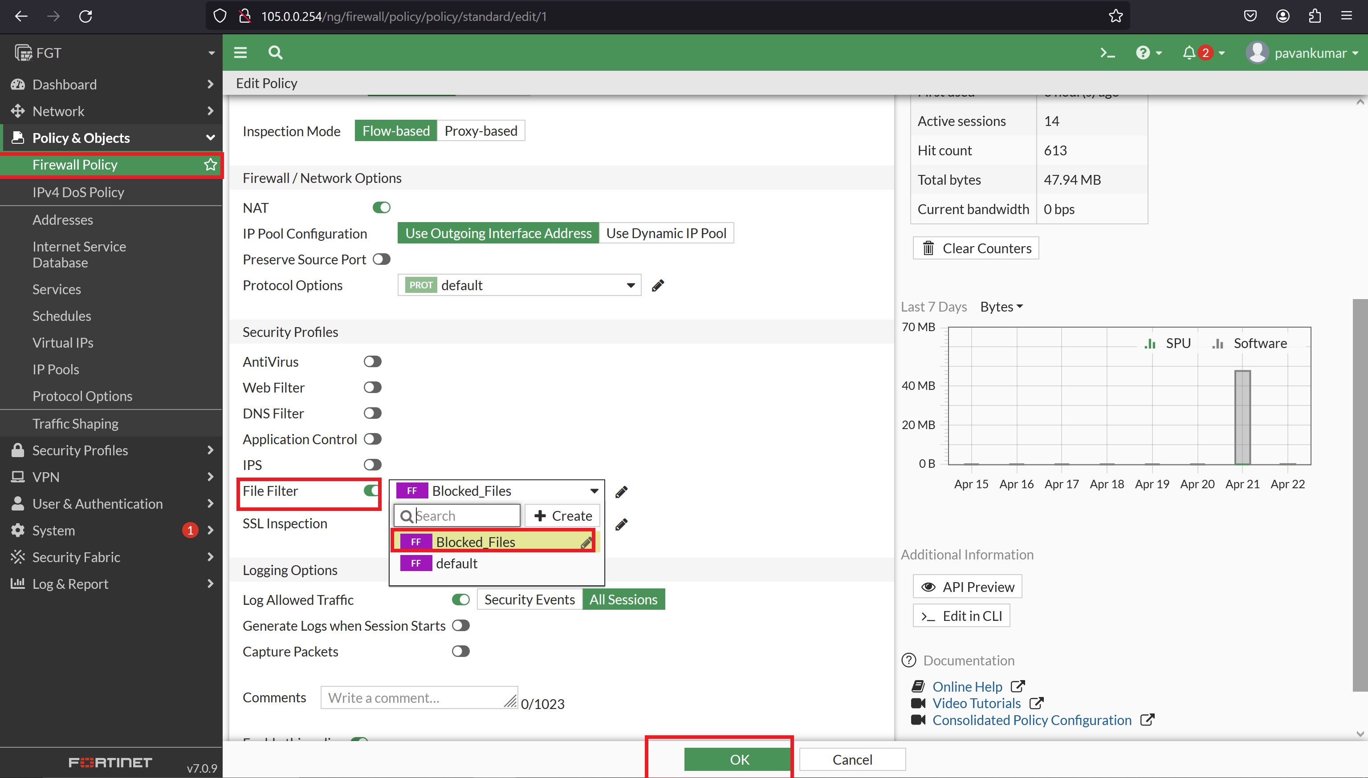Switch to Proxy-based inspection mode
The height and width of the screenshot is (778, 1368).
480,130
